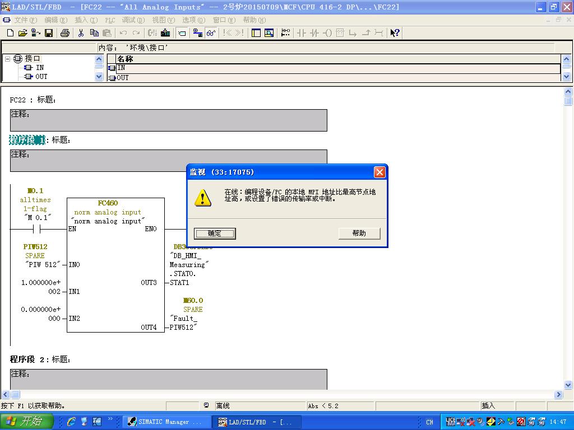Insert an output coil element
The image size is (574, 430).
tap(327, 33)
